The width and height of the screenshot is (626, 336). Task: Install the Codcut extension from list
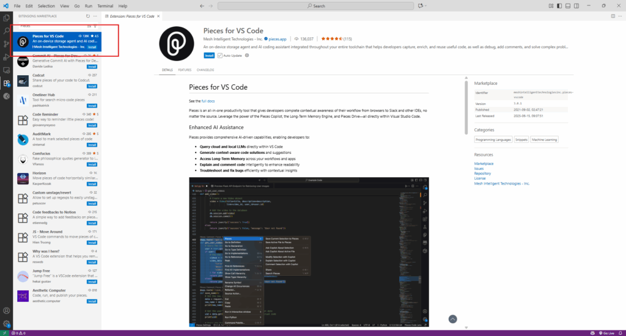(x=92, y=86)
